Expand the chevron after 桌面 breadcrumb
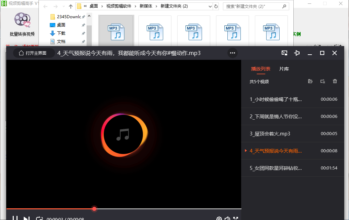349x220 pixels. [x=102, y=6]
